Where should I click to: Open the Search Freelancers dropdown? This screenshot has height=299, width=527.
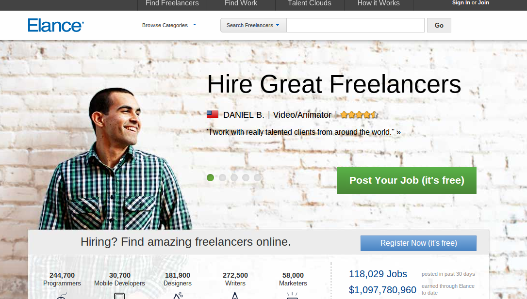click(253, 25)
